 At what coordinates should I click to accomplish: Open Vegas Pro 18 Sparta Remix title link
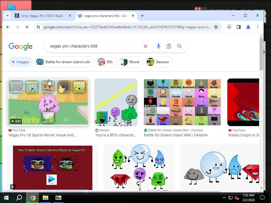tap(43, 135)
